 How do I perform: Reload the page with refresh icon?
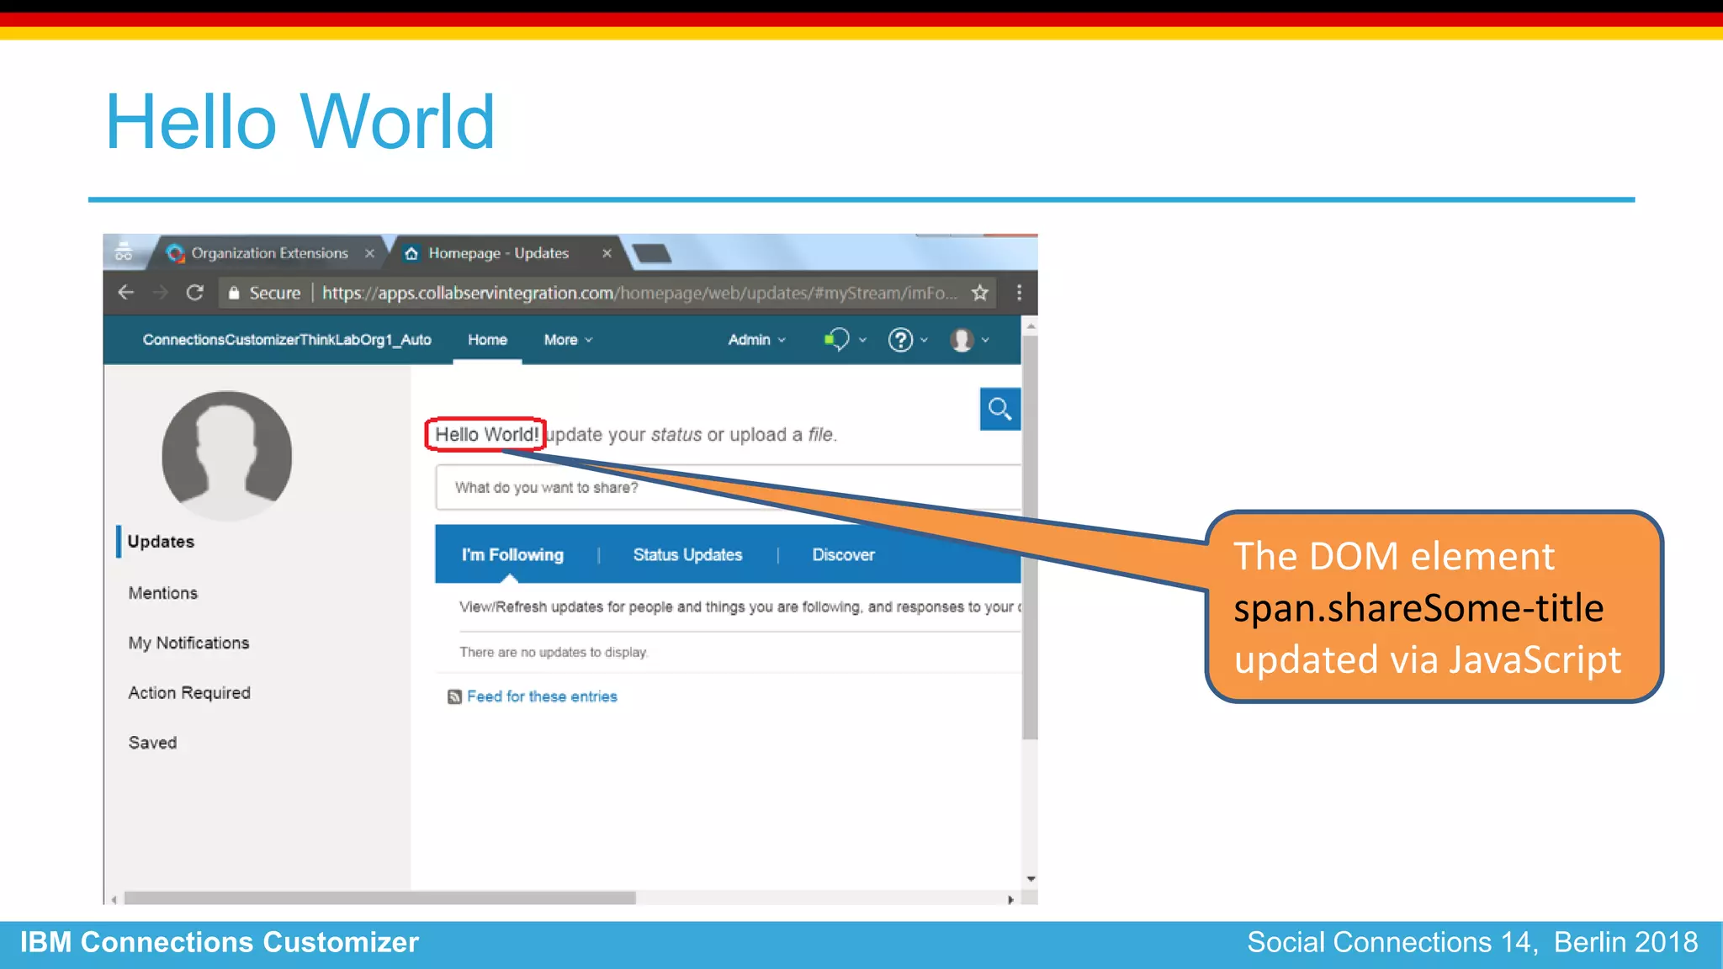tap(194, 293)
